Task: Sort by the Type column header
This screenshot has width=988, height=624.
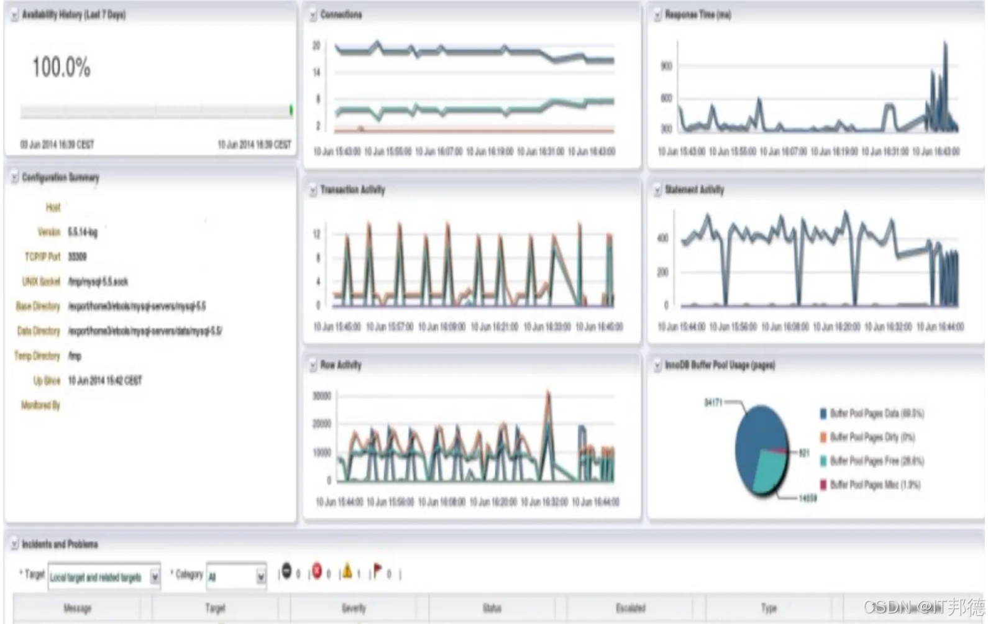Action: pos(769,608)
